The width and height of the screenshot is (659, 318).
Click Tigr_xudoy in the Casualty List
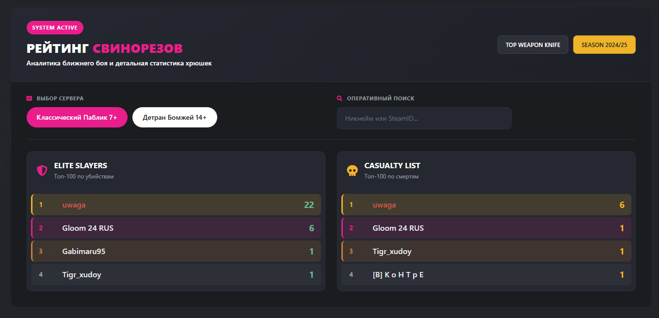[x=392, y=251]
